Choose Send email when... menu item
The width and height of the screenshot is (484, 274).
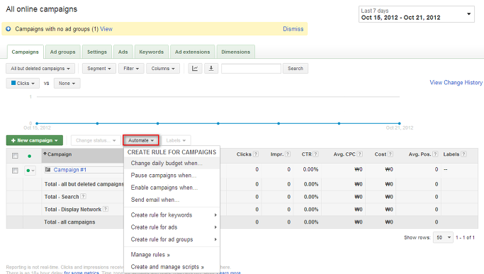point(172,200)
